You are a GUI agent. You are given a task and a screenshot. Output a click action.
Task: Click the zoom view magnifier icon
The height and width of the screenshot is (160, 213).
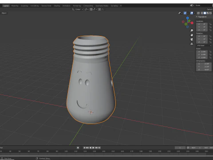pos(192,31)
